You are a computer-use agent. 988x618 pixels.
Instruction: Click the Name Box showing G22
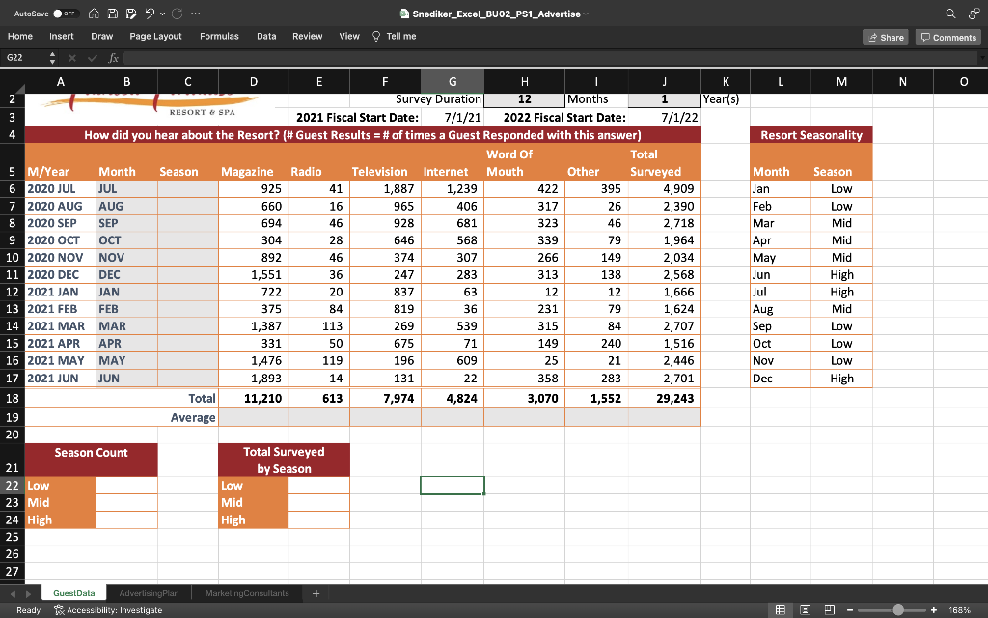(24, 57)
